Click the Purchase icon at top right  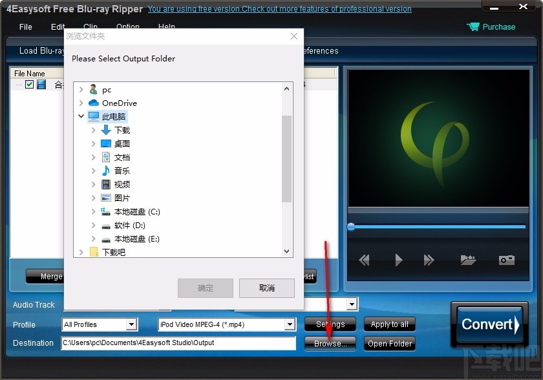pos(474,26)
